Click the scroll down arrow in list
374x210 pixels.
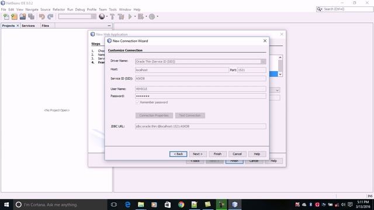[x=280, y=74]
